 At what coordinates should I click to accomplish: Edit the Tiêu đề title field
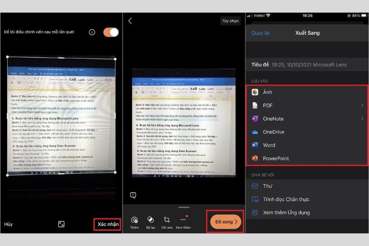(307, 65)
